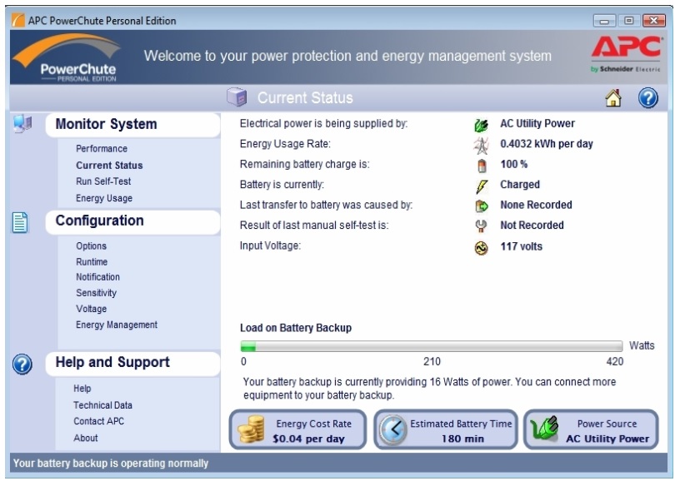Click the Input Voltage sine wave icon

click(482, 248)
